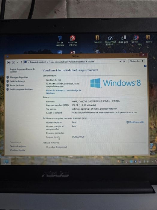The width and height of the screenshot is (157, 210).
Task: Click shield icon beside Setări complexe de sistem
Action: (x=8, y=89)
